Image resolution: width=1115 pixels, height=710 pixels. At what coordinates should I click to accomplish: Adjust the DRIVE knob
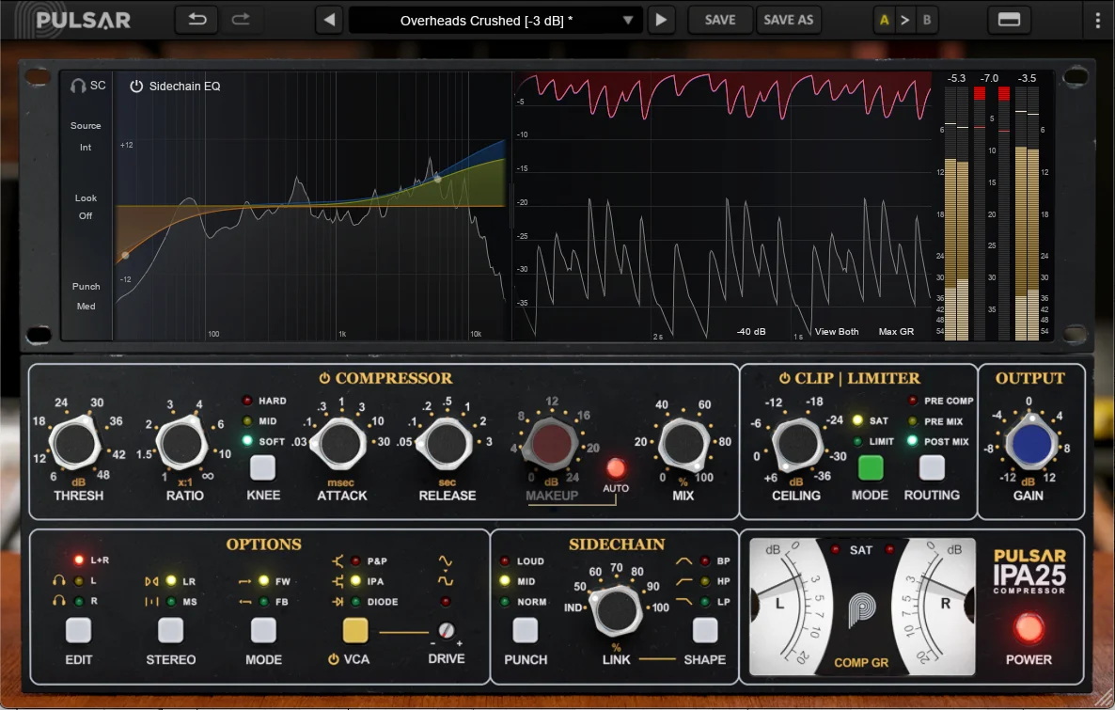click(448, 628)
